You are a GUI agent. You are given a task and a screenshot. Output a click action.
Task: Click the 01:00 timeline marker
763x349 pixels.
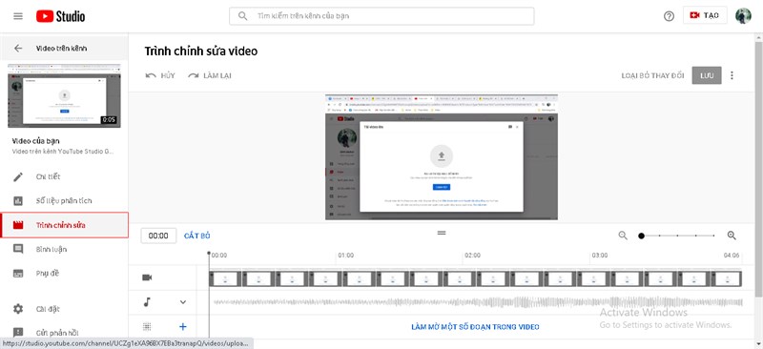click(346, 255)
